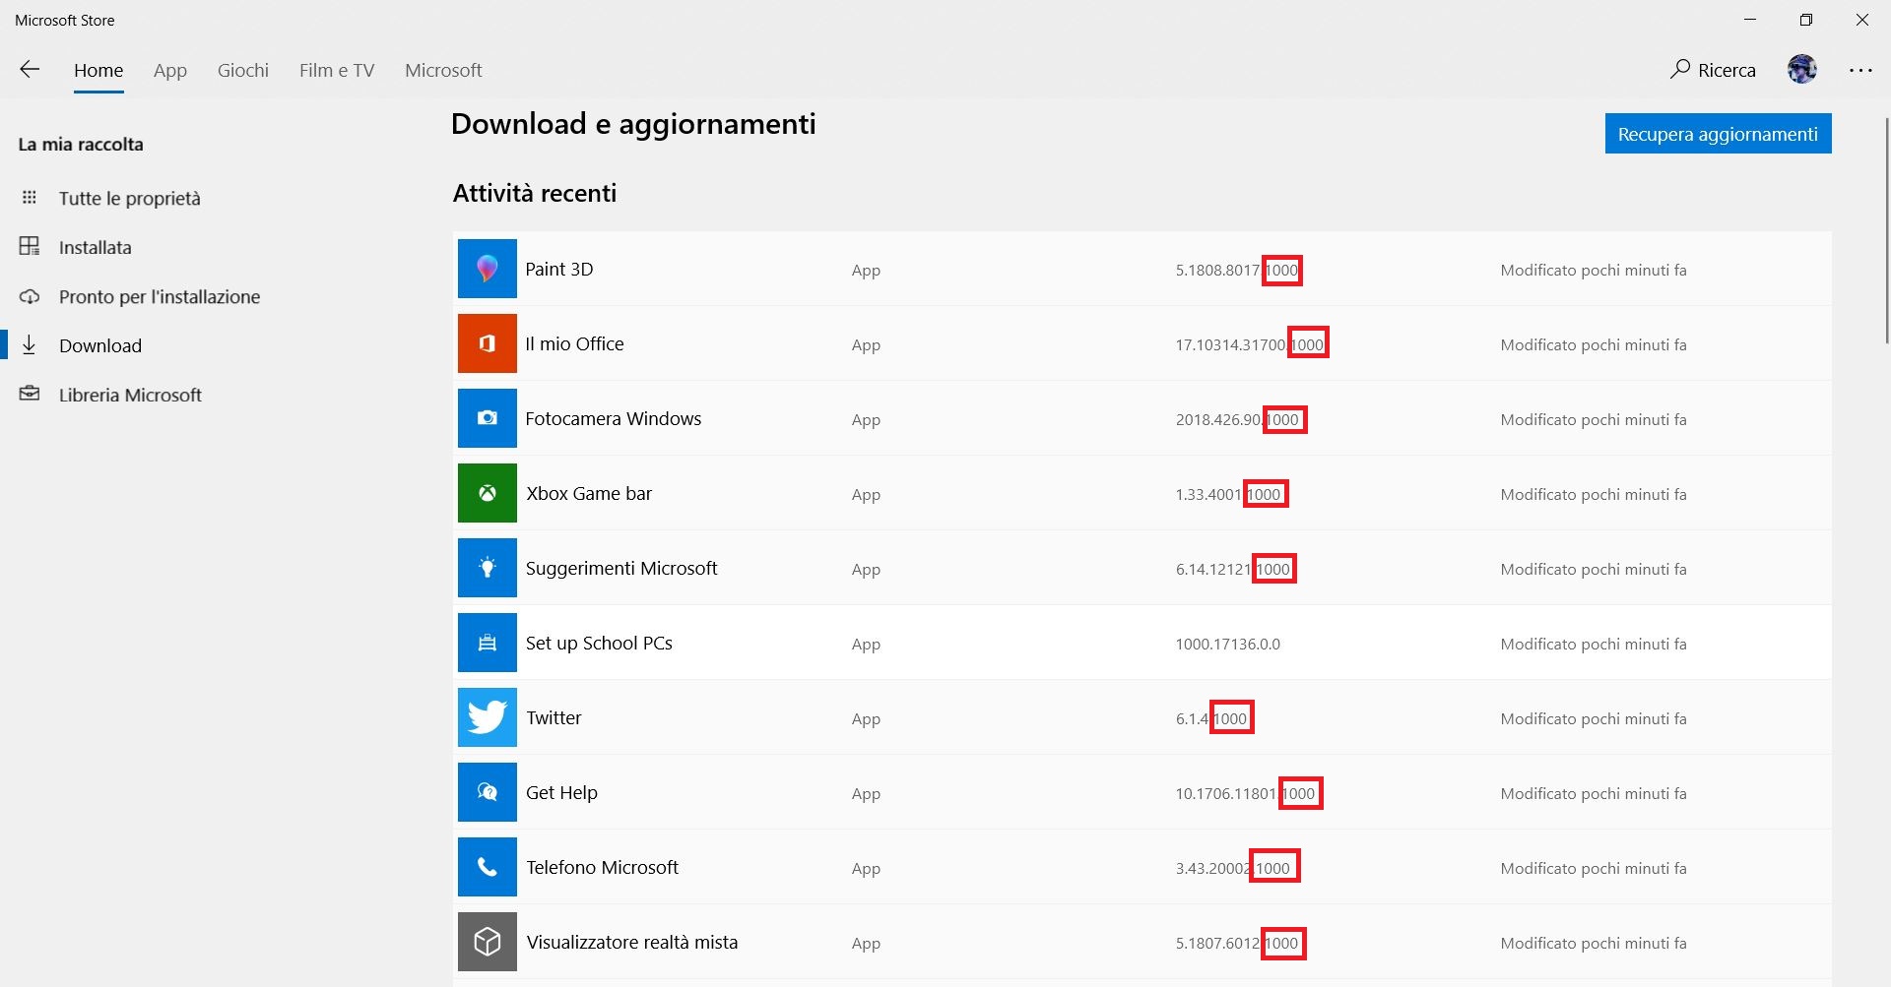Open the Ricerca search icon

tap(1680, 69)
